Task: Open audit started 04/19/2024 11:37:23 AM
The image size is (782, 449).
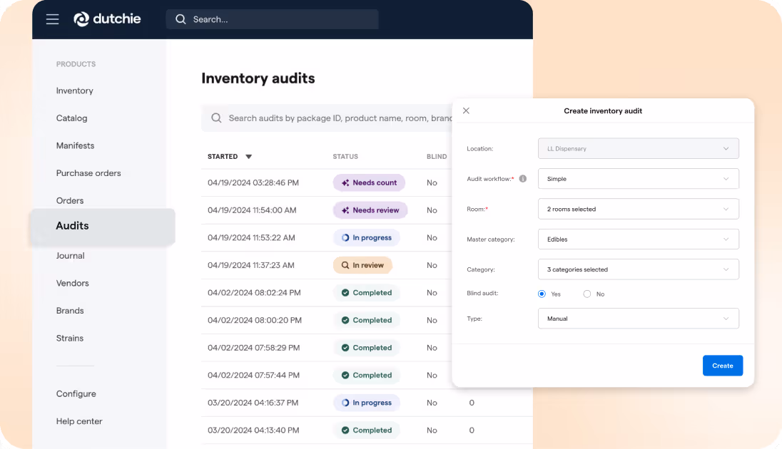Action: point(251,265)
